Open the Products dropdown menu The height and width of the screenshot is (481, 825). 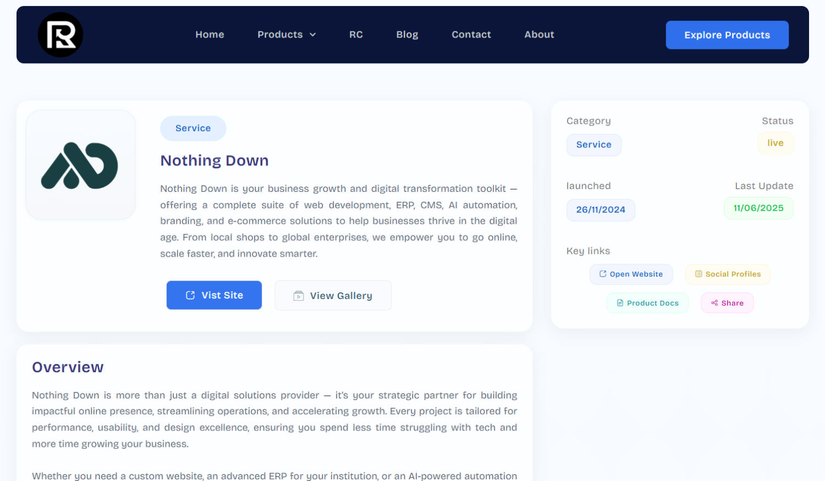coord(280,34)
